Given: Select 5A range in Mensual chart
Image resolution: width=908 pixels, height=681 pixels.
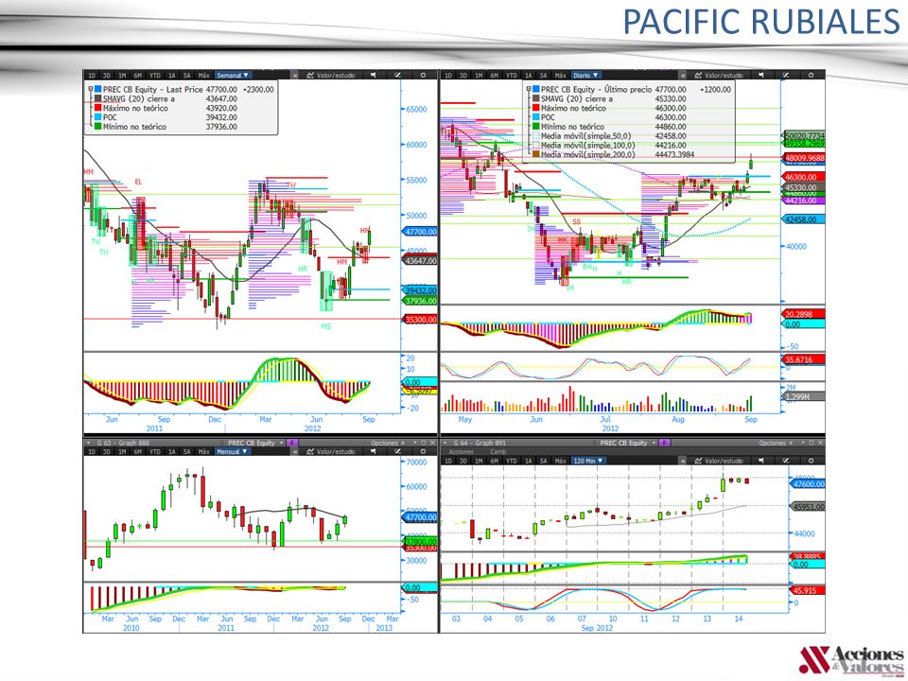Looking at the screenshot, I should [x=186, y=451].
